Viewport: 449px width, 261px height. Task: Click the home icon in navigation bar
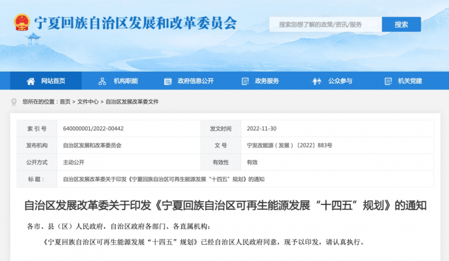pos(31,81)
